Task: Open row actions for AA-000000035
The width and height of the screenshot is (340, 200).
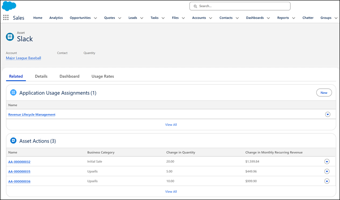Action: point(327,171)
